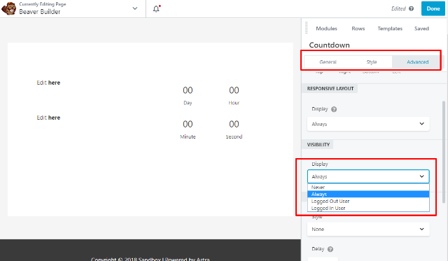
Task: Click the Done button
Action: coord(433,8)
